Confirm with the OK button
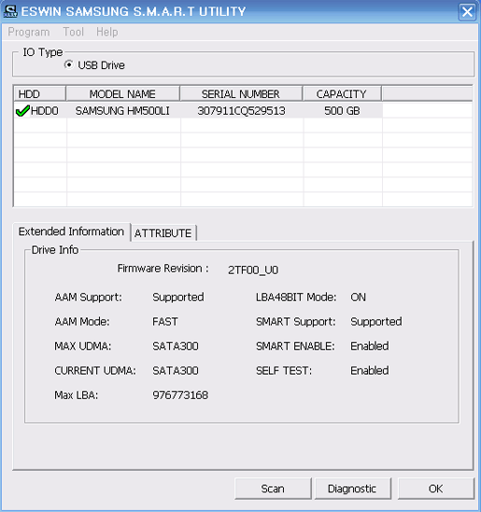The width and height of the screenshot is (481, 512). point(435,489)
